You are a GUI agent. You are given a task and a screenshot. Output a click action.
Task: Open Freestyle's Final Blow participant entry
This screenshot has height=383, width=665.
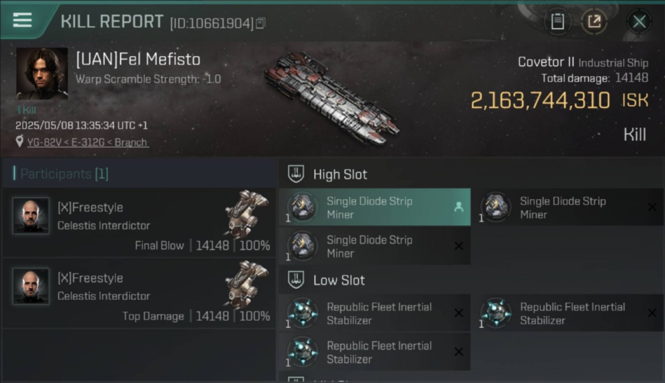point(139,222)
